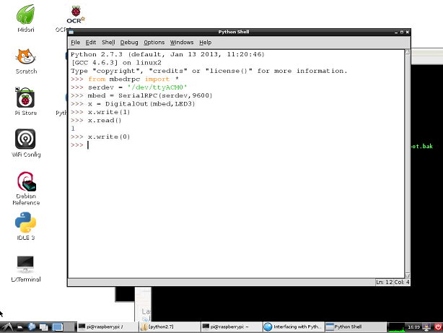Open Debian Reference desktop icon
The width and height of the screenshot is (443, 333).
tap(26, 185)
